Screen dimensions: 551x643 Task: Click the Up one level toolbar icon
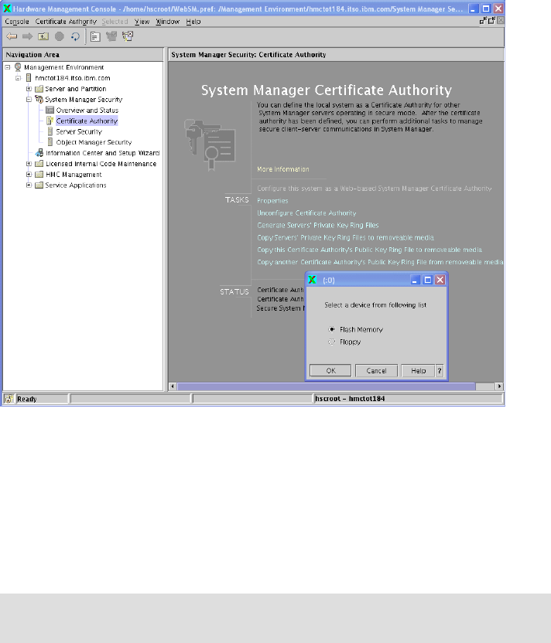pyautogui.click(x=43, y=36)
